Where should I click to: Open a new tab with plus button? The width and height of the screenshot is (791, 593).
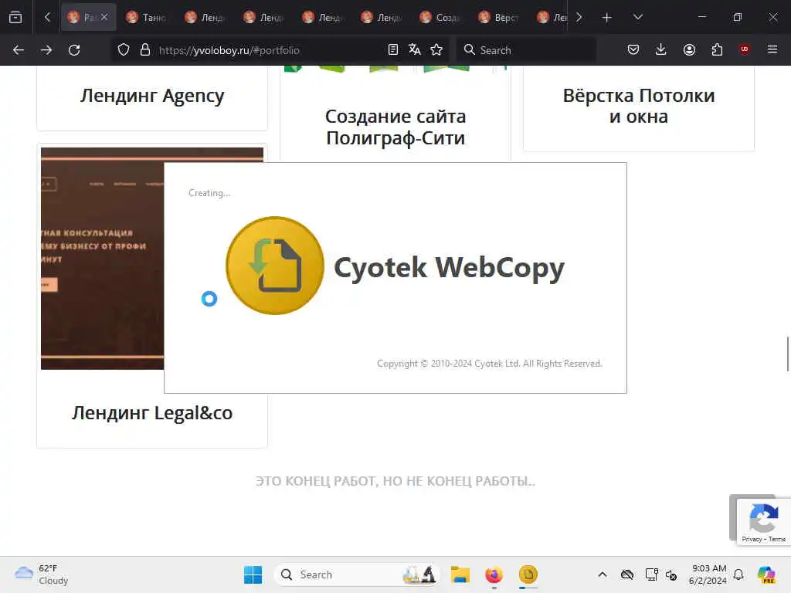point(607,18)
